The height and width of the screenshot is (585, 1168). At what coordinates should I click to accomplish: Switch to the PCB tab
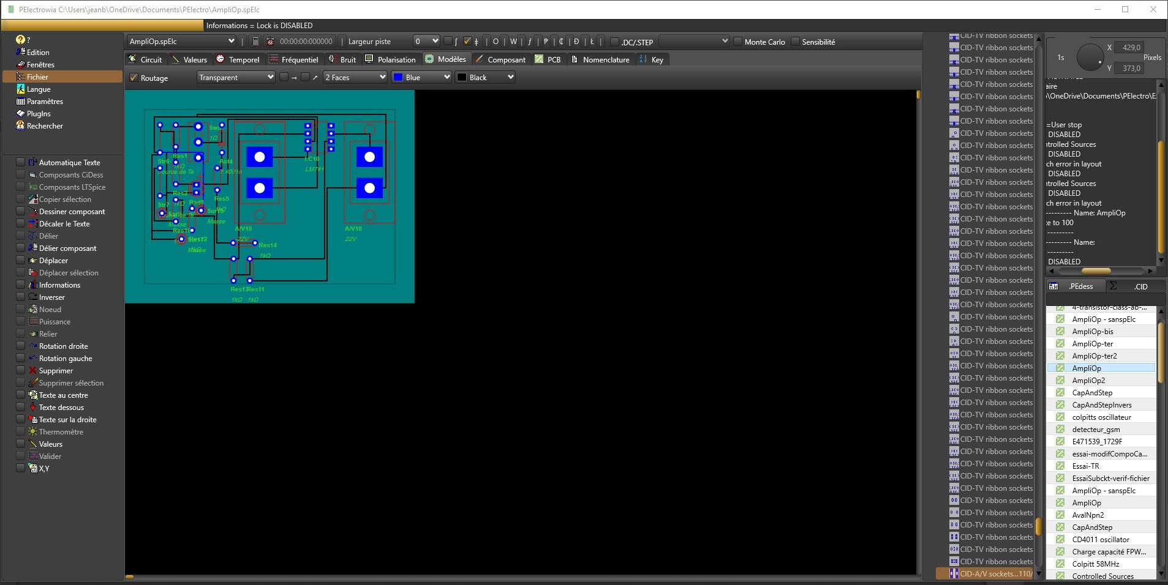pos(548,59)
